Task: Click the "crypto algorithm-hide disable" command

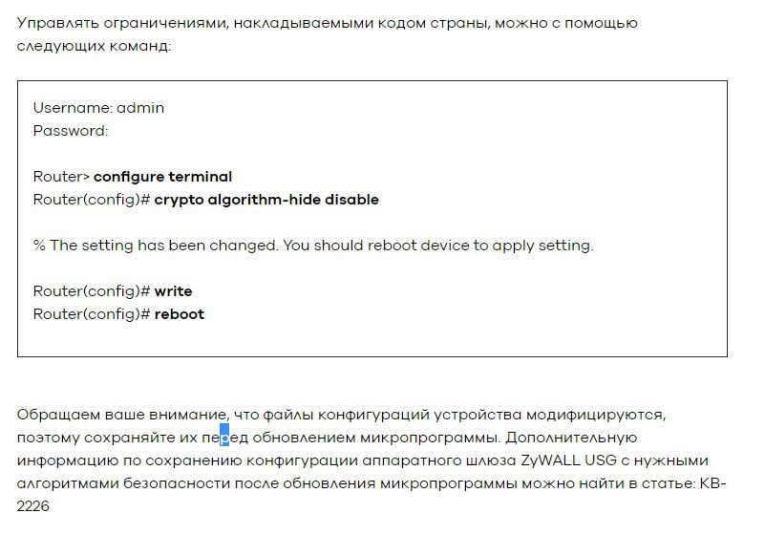Action: 266,200
